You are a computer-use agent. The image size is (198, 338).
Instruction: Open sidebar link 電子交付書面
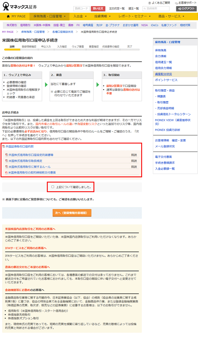[163, 157]
